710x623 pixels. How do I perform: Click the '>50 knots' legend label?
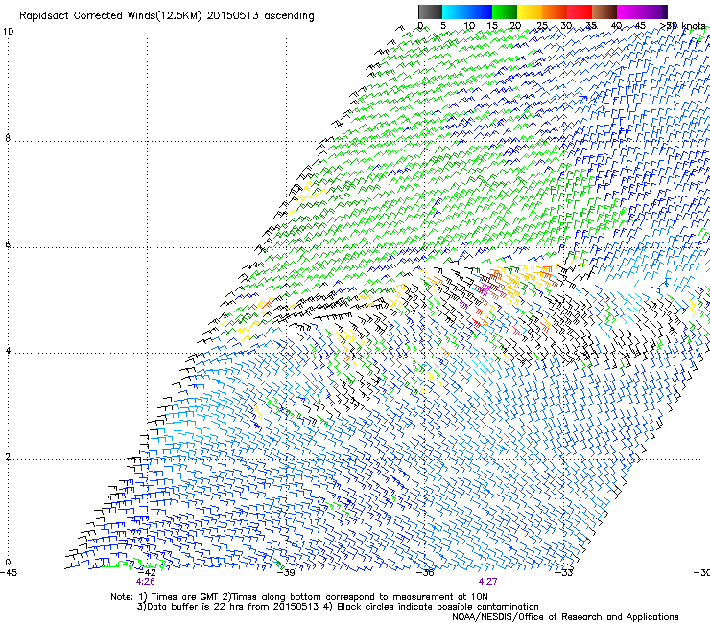(x=683, y=26)
